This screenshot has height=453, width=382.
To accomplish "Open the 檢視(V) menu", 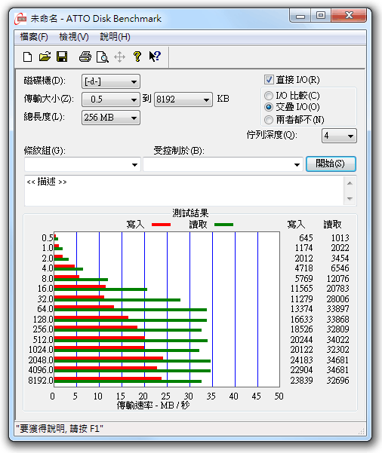I will coord(74,37).
